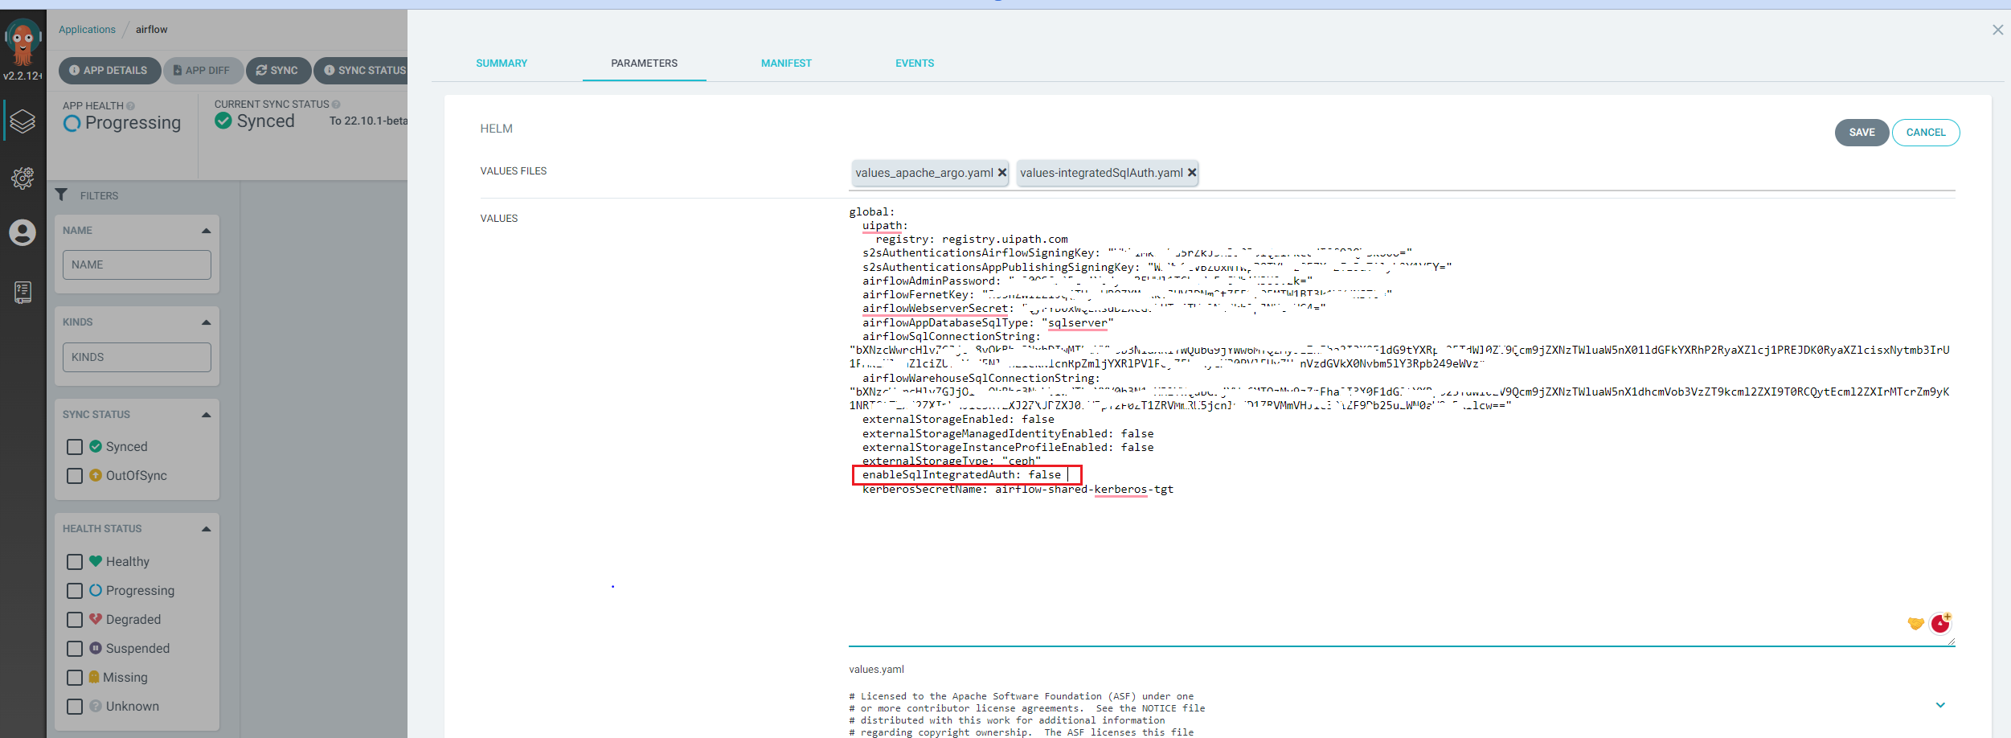
Task: Click the info icon on SYNC STATUS button
Action: [329, 70]
